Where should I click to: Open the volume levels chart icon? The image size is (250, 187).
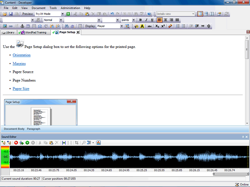[x=98, y=143]
